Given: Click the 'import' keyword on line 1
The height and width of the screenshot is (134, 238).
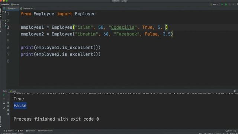Looking at the screenshot, I should pyautogui.click(x=64, y=14).
